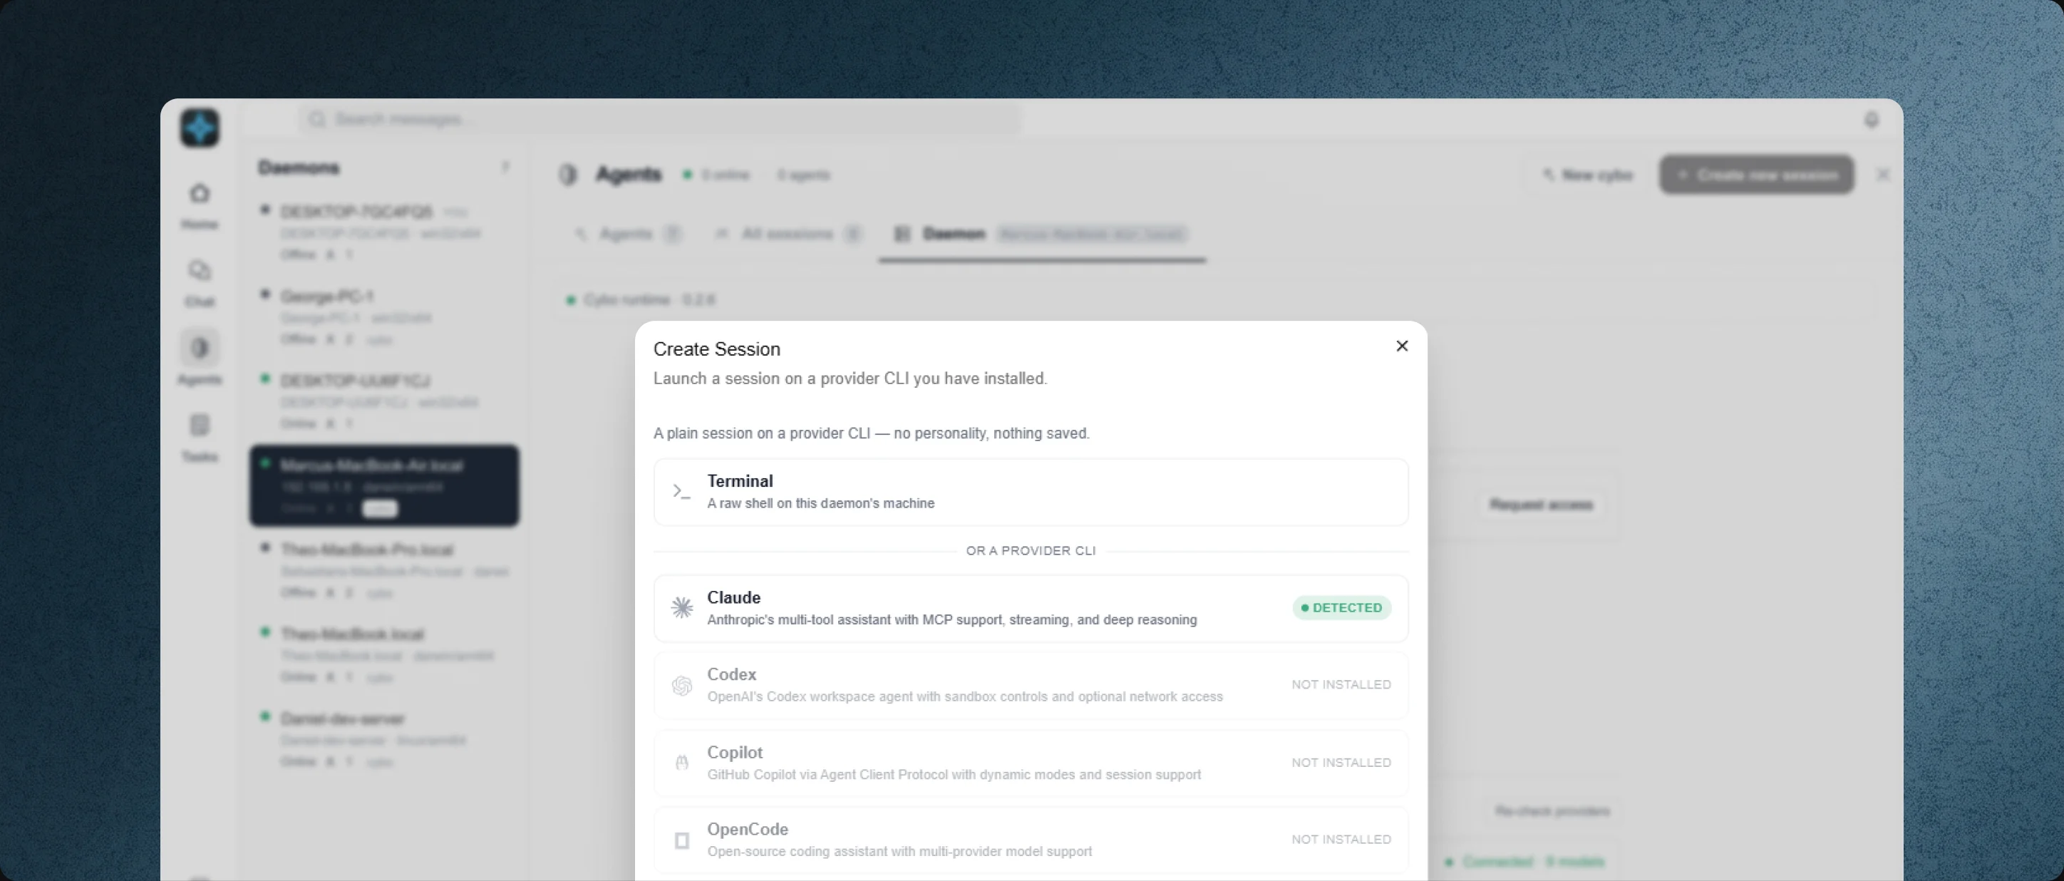The width and height of the screenshot is (2064, 881).
Task: Click the Search messages field
Action: click(660, 120)
